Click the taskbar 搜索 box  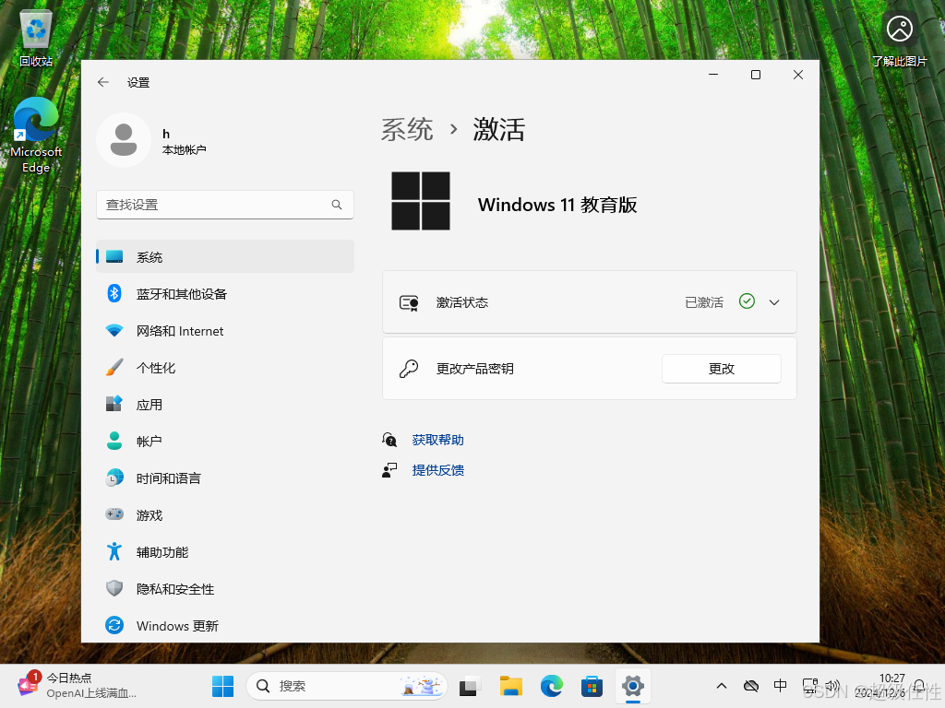(347, 686)
